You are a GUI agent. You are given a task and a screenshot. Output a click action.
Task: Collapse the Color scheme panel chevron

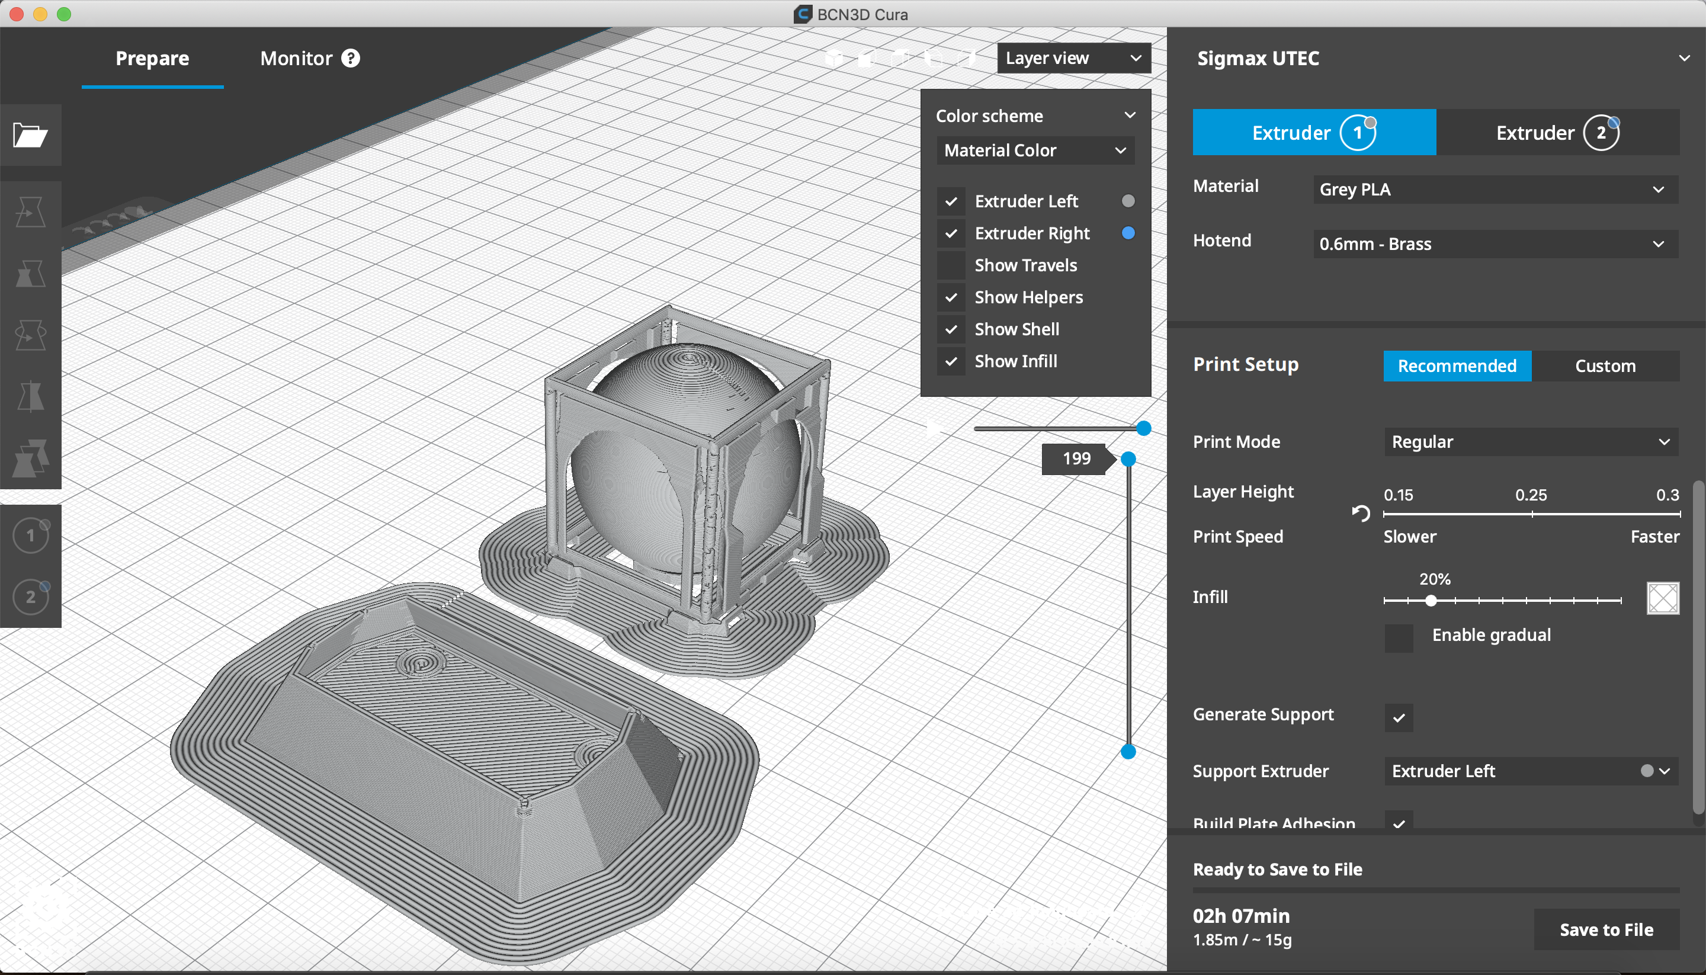[1130, 115]
